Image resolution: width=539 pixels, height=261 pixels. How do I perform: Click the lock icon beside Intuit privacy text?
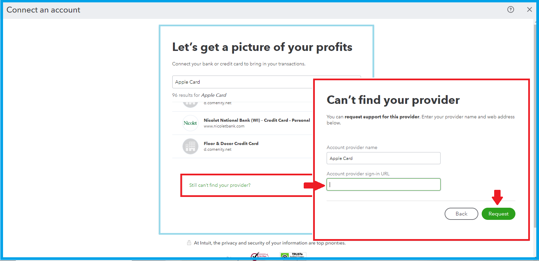[189, 243]
